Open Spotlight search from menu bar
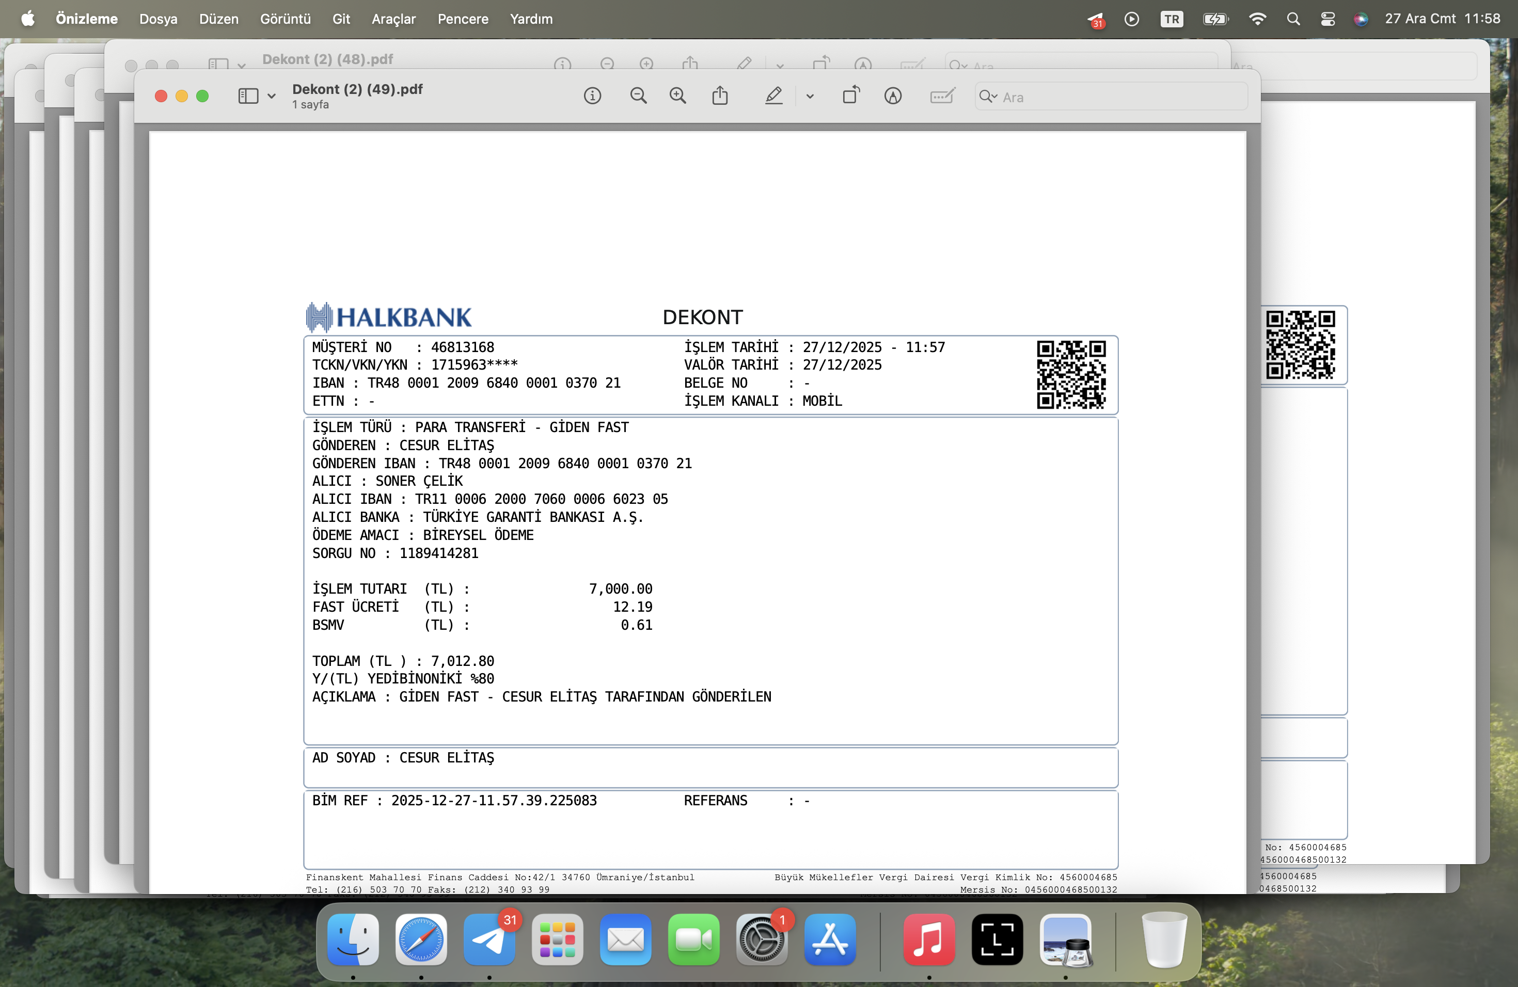Viewport: 1518px width, 987px height. coord(1293,19)
